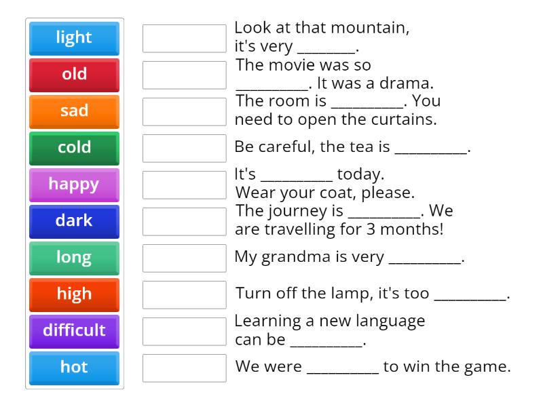
Task: Click the answer box beside the game sentence
Action: [184, 367]
